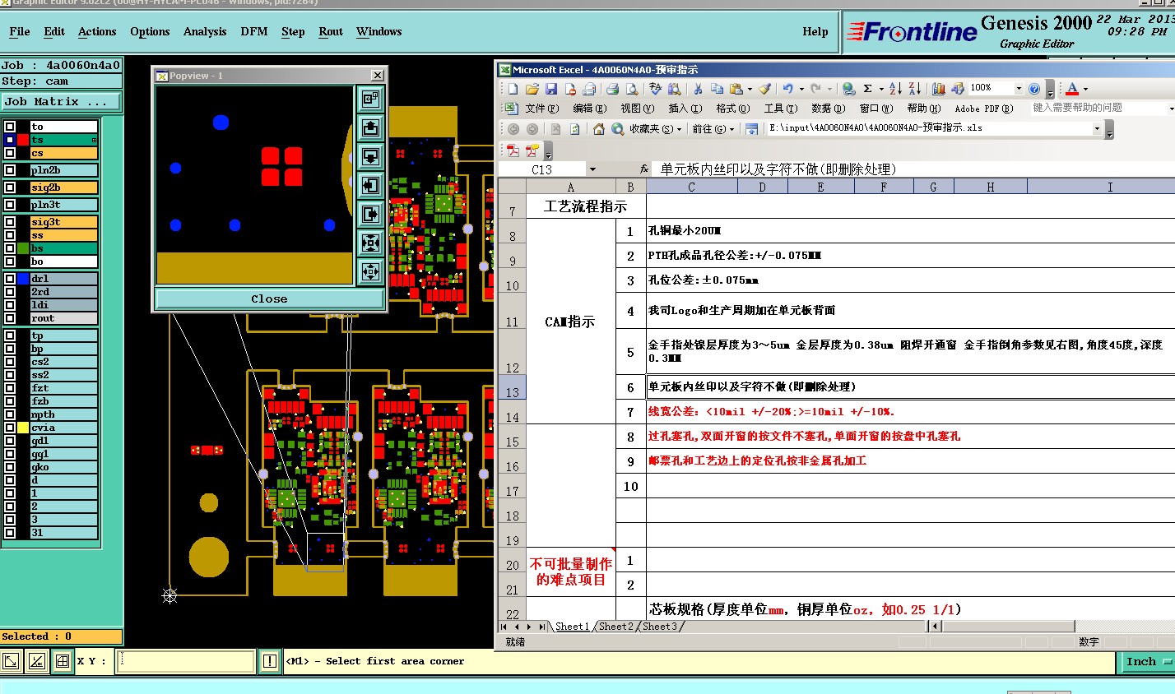Click the Copy icon in Excel toolbar
This screenshot has width=1175, height=694.
[717, 89]
